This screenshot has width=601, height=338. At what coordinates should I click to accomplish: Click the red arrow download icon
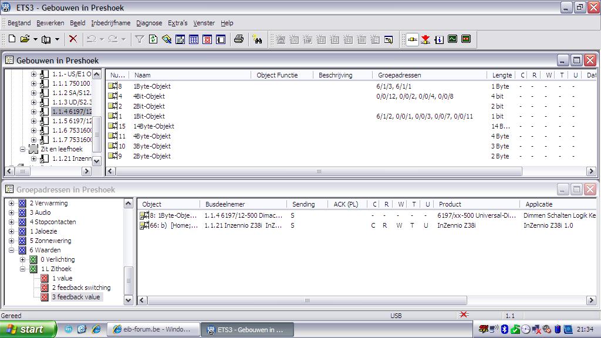point(426,39)
